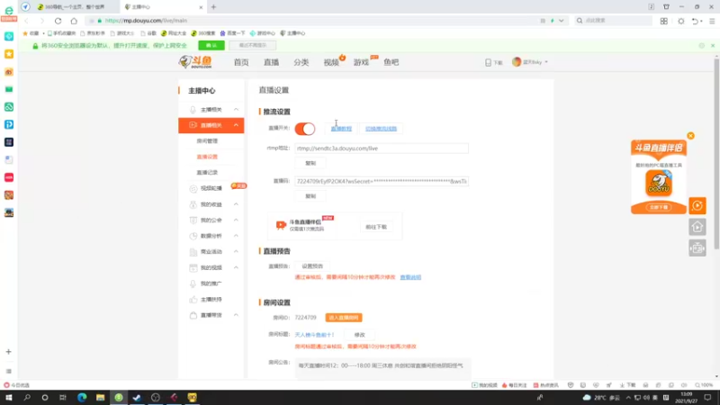Confirm setting 360 as default browser
720x405 pixels.
pos(211,46)
